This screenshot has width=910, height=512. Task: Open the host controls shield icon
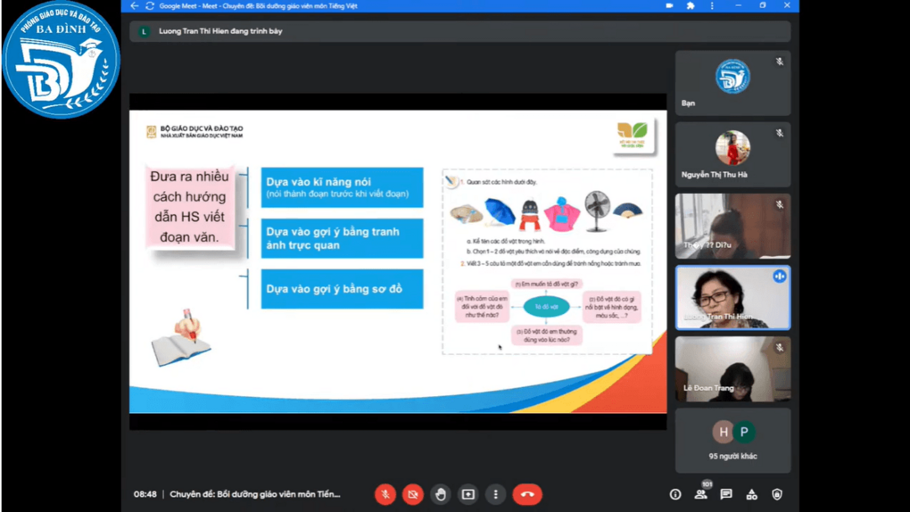(777, 494)
